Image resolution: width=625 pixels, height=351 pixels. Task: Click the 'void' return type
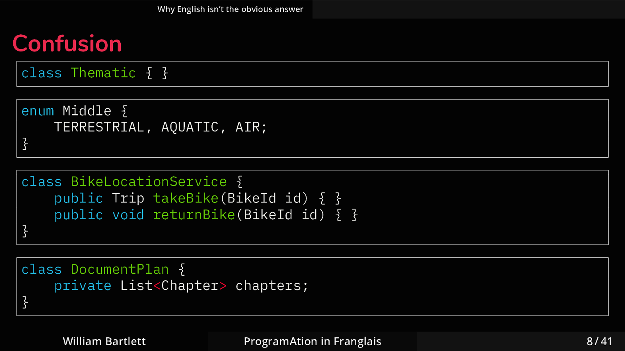click(x=128, y=215)
